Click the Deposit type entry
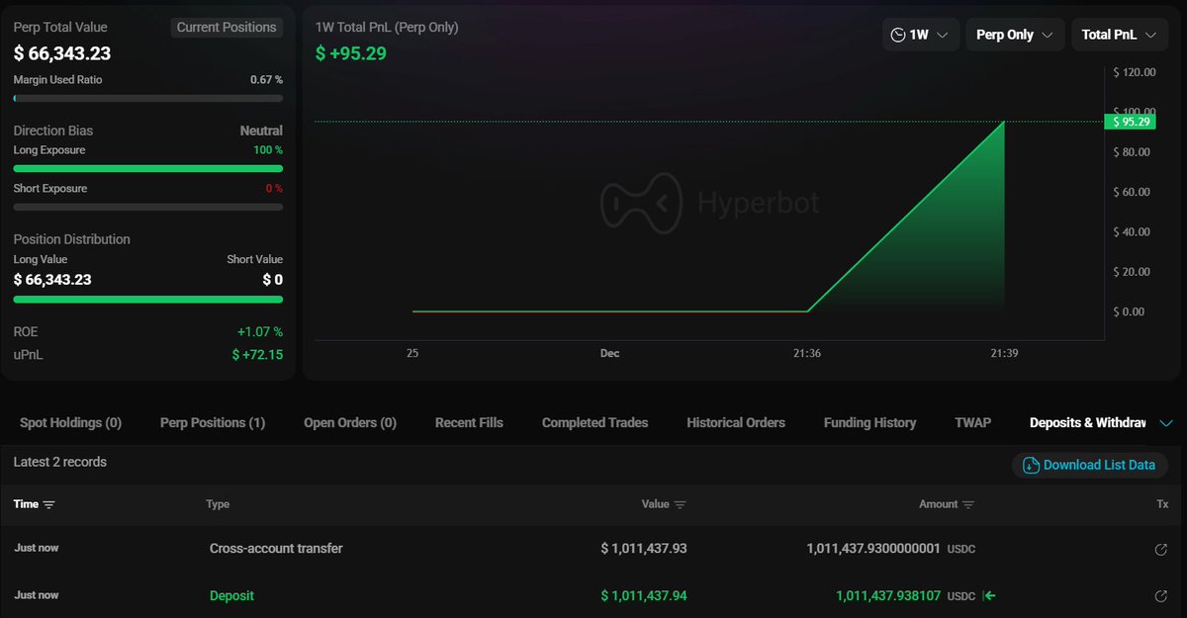Screen dimensions: 1187x618 (231, 596)
